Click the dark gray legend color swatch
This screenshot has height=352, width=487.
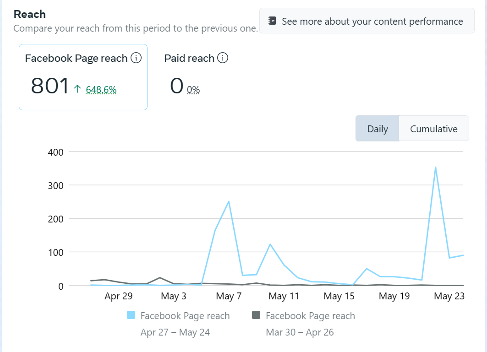click(256, 315)
